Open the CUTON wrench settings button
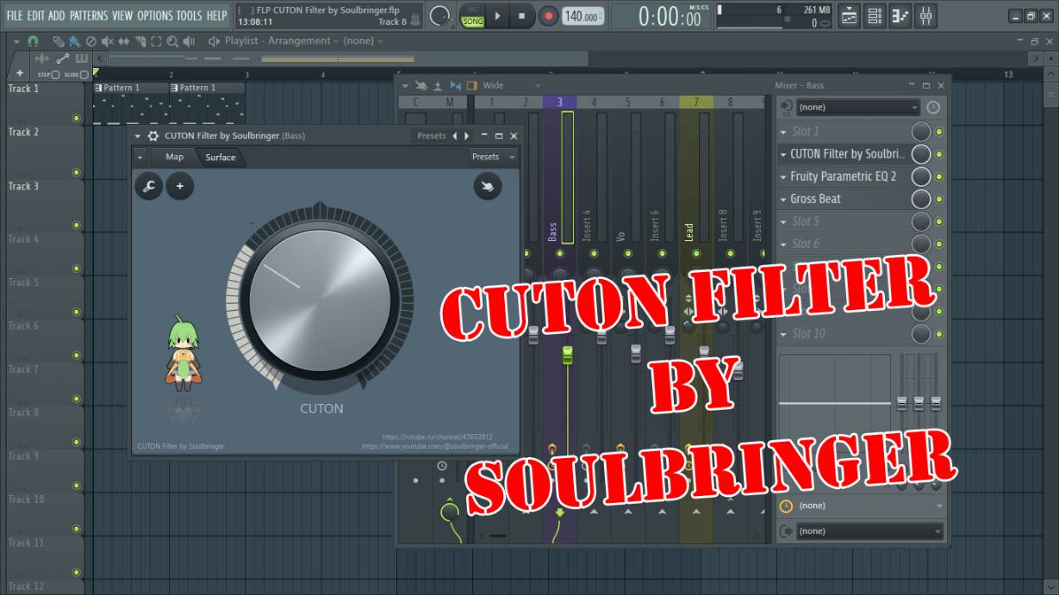 [149, 185]
